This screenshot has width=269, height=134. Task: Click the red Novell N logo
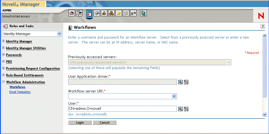coord(261,16)
